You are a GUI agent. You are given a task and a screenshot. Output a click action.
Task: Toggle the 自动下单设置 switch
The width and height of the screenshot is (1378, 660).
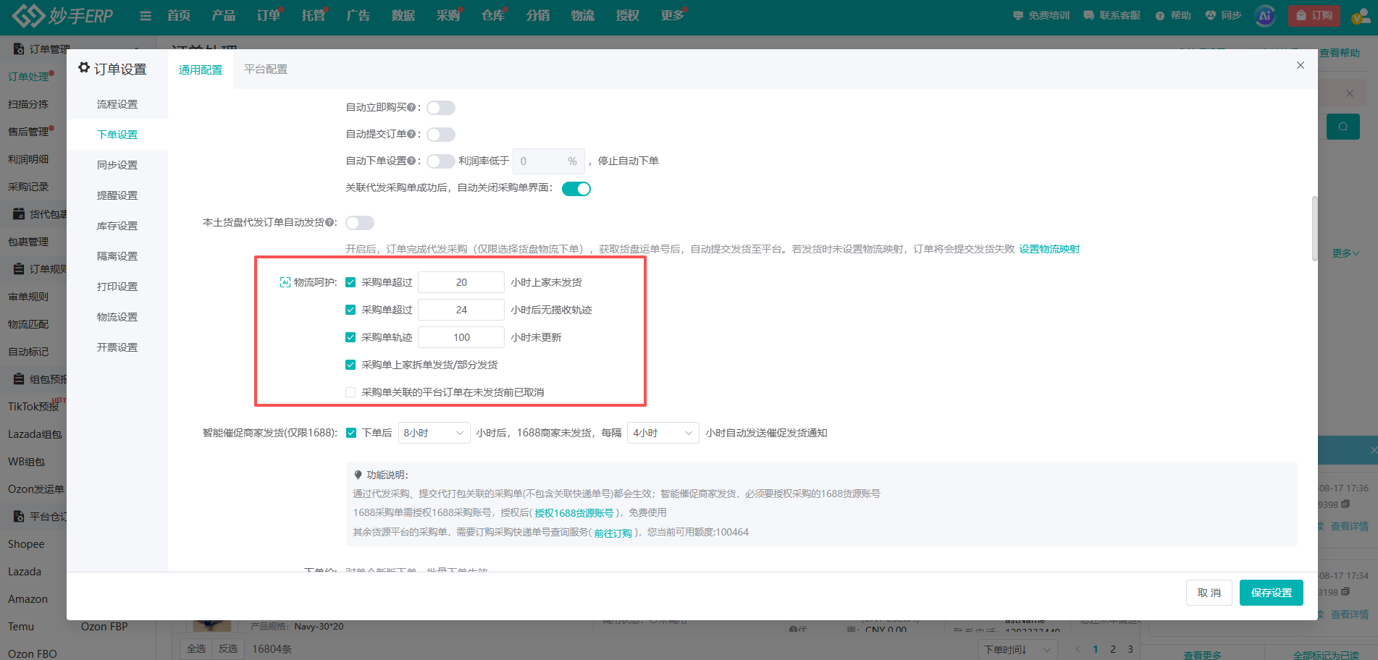point(441,161)
